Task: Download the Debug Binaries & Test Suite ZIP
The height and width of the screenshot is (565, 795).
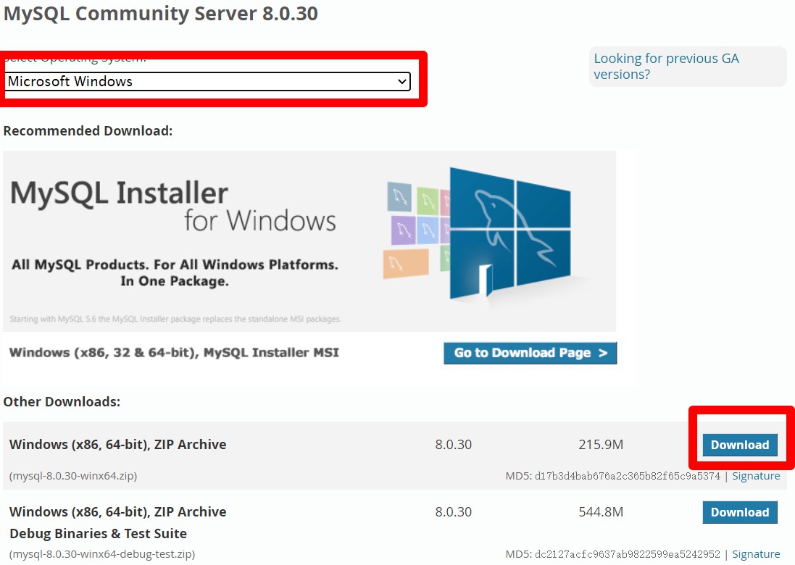Action: (739, 512)
